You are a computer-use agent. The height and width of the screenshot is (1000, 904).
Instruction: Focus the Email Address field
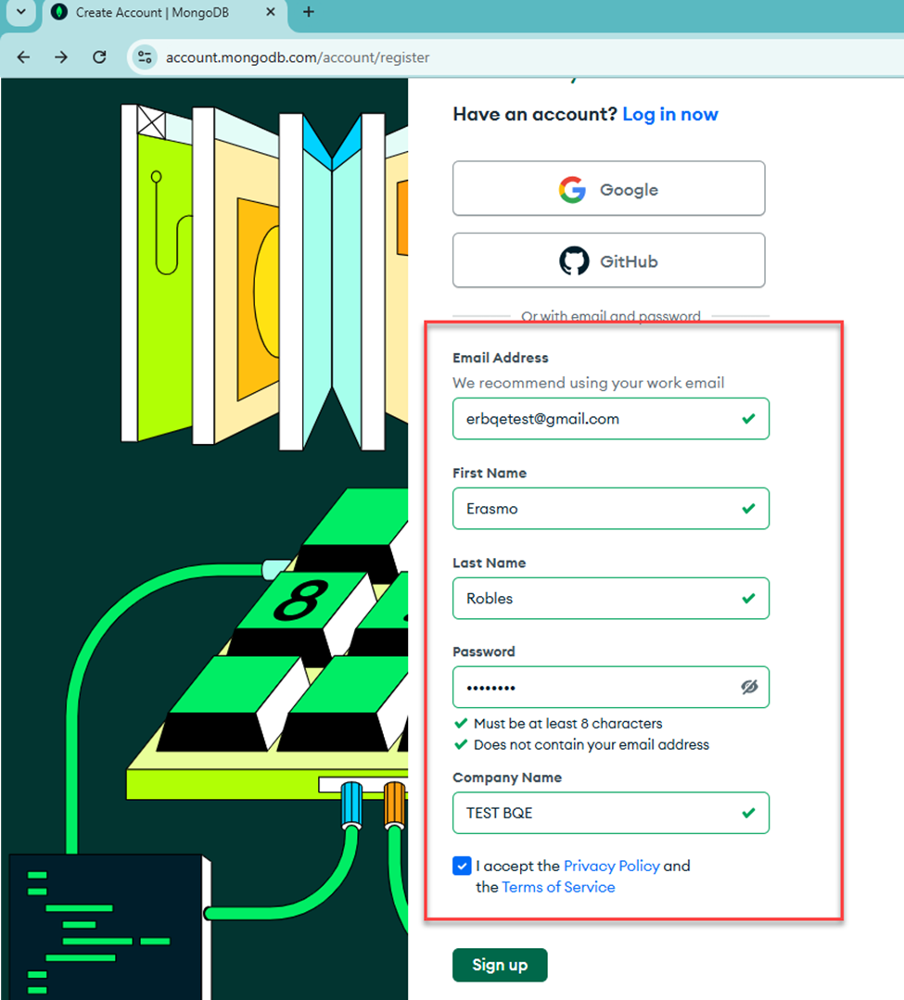coord(610,419)
